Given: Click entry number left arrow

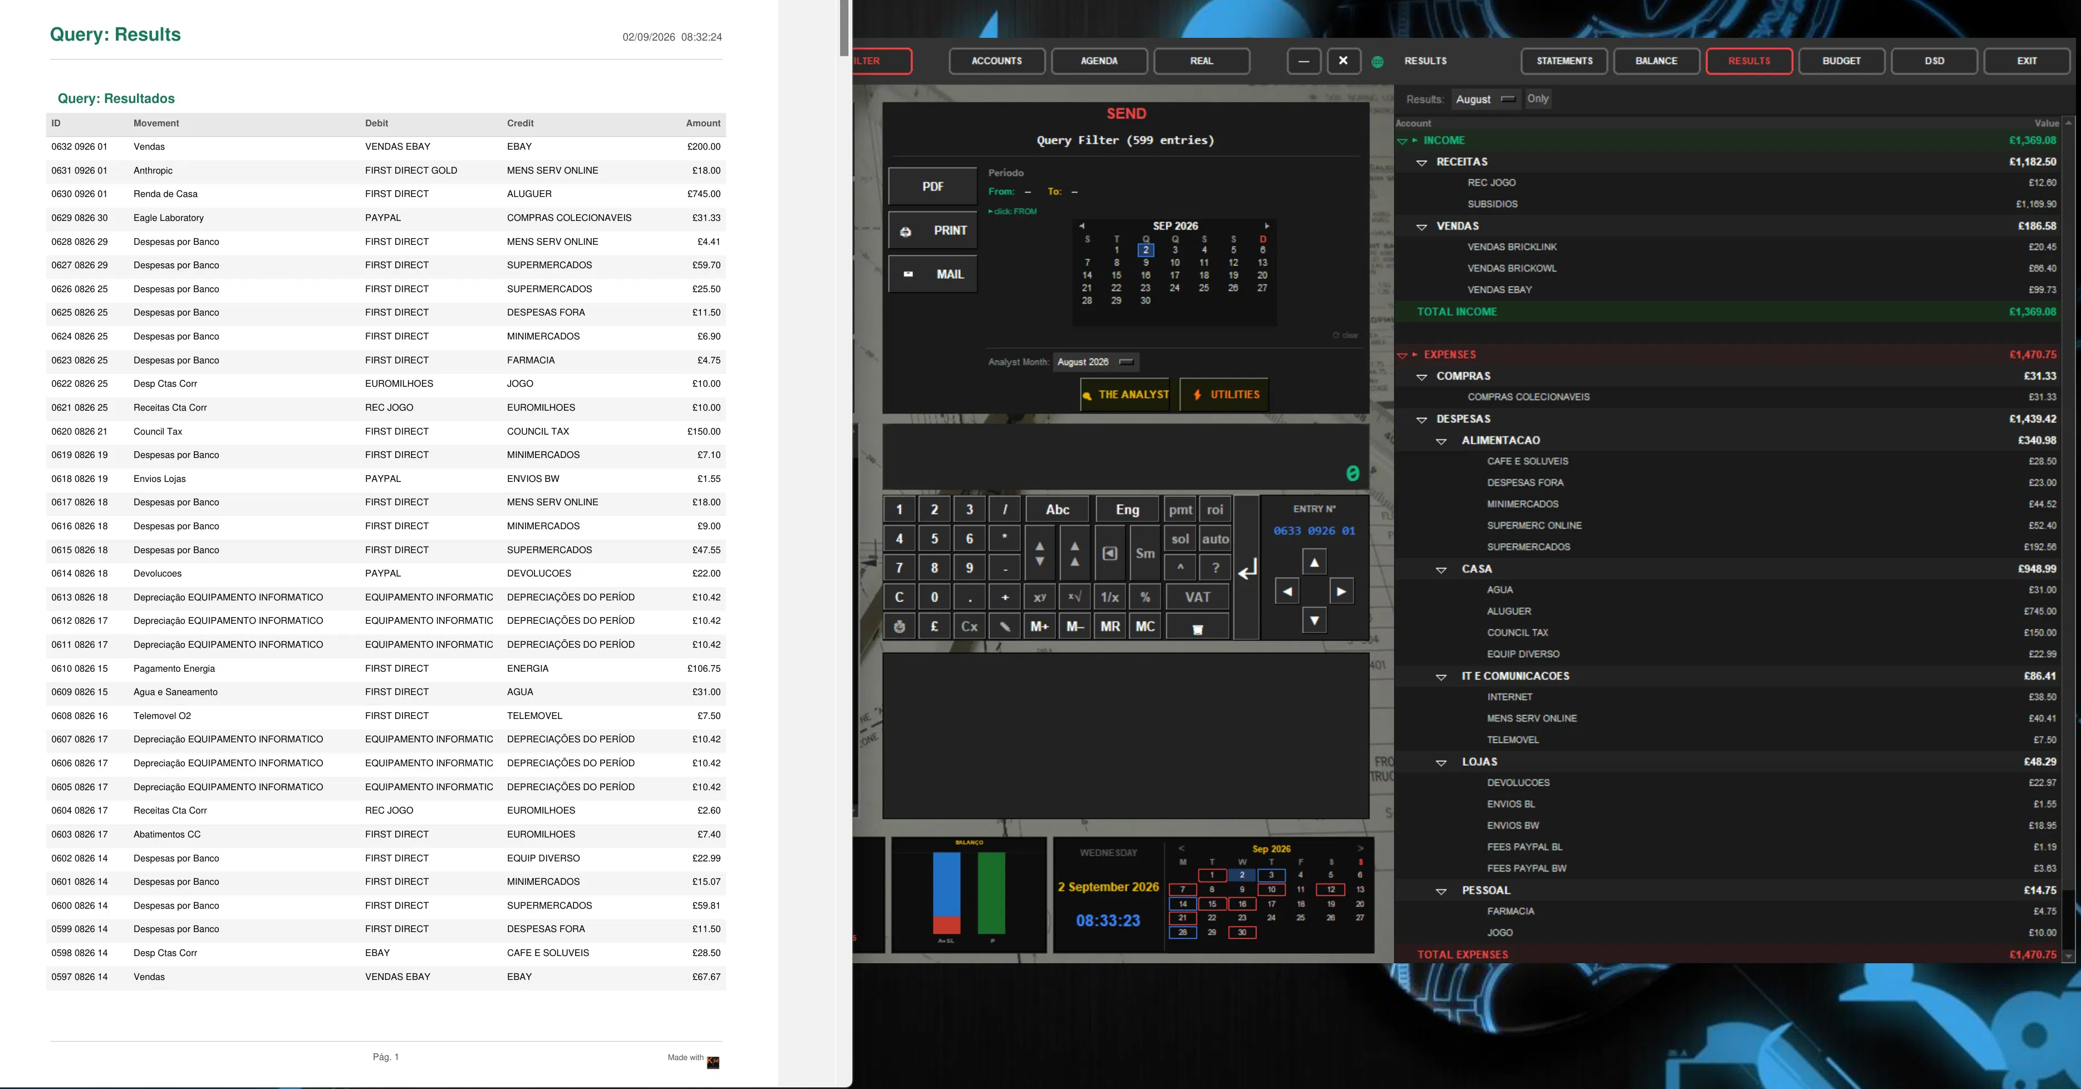Looking at the screenshot, I should coord(1288,592).
